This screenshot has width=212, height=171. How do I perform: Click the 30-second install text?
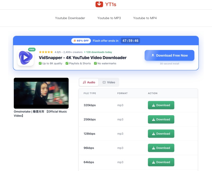pyautogui.click(x=169, y=63)
